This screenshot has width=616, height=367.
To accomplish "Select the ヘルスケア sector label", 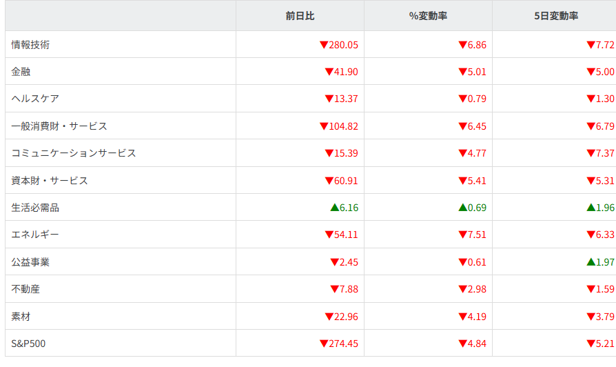I will [35, 99].
